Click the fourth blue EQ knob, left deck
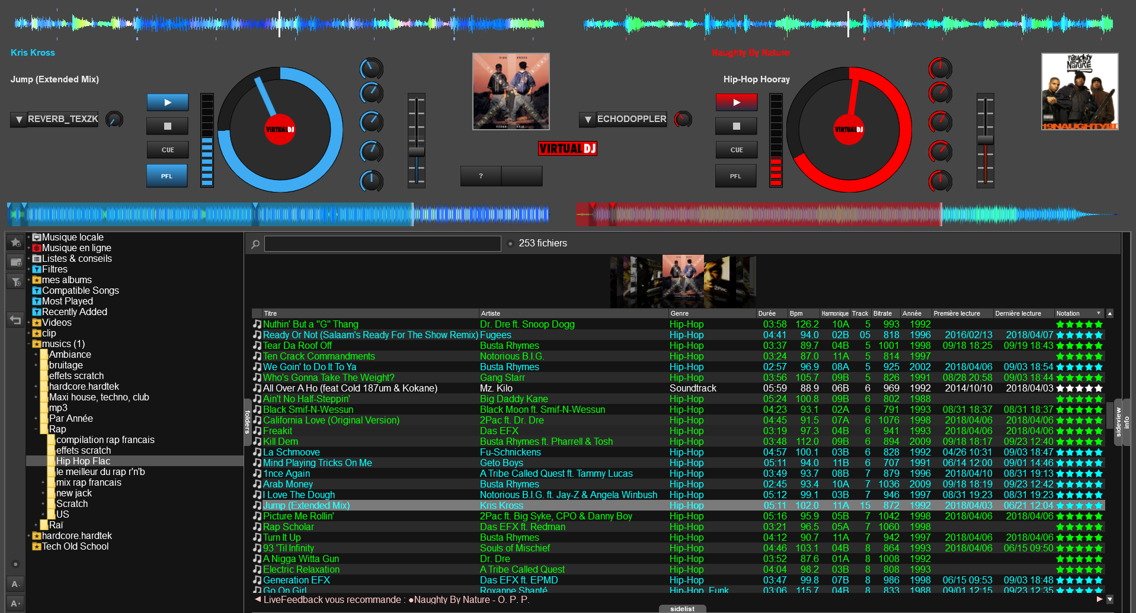 [372, 151]
